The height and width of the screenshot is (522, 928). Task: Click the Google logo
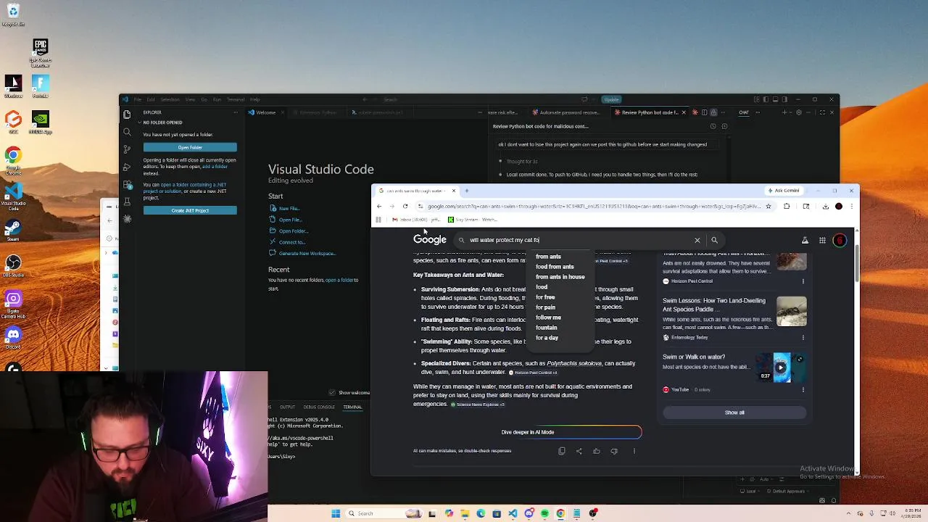tap(430, 240)
